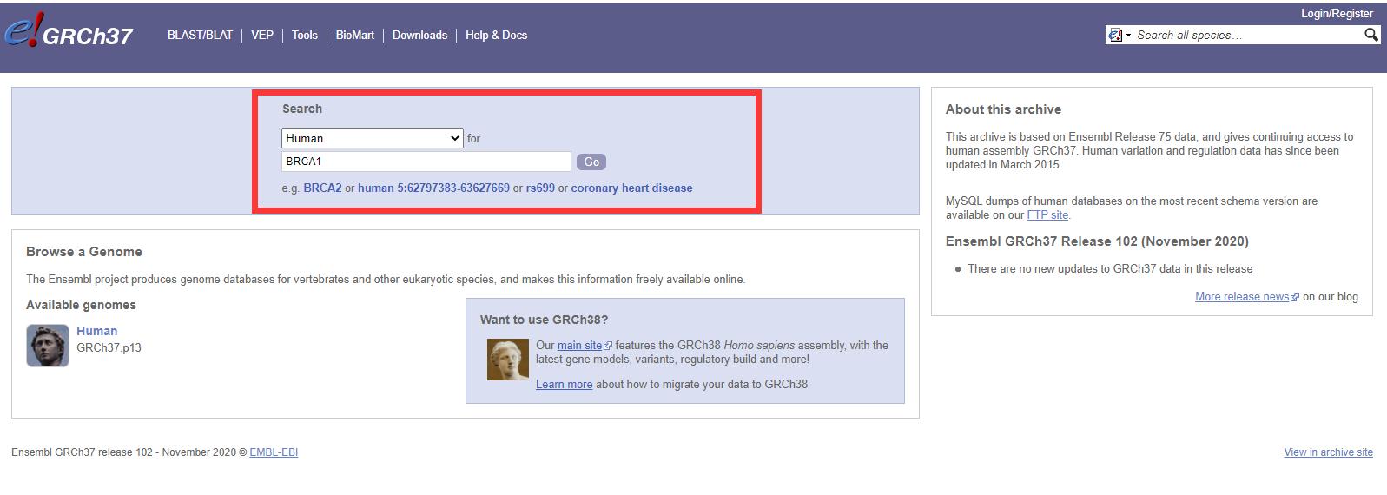Open the search-scope icon dropdown in header

[x=1120, y=35]
